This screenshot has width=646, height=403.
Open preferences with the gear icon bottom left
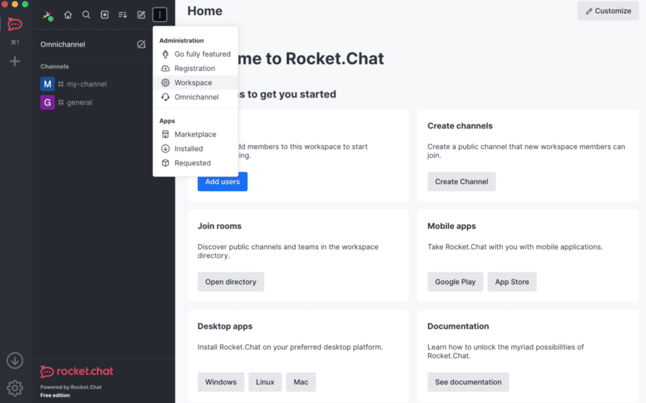pyautogui.click(x=15, y=387)
